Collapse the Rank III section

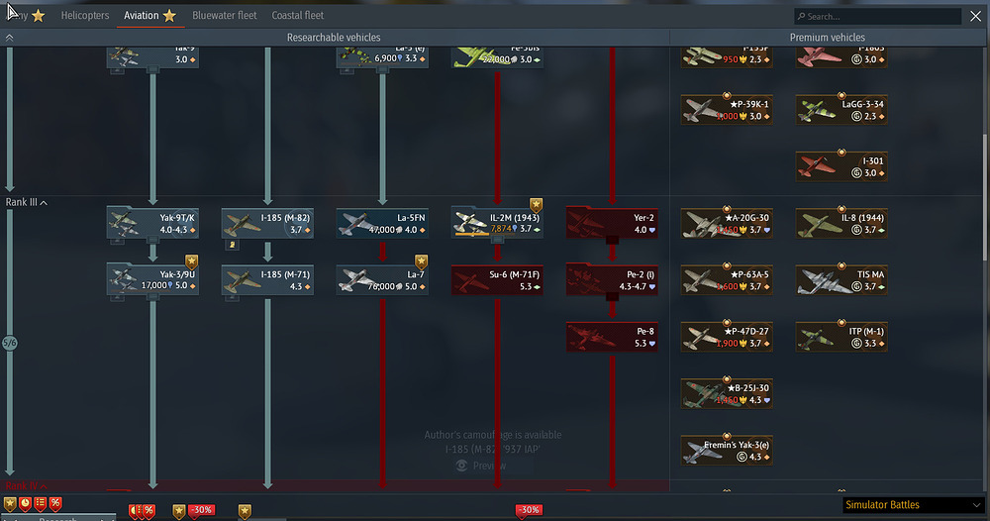(44, 202)
